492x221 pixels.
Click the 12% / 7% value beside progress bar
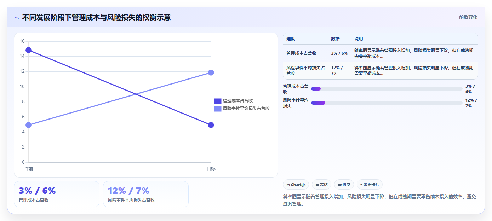click(471, 103)
